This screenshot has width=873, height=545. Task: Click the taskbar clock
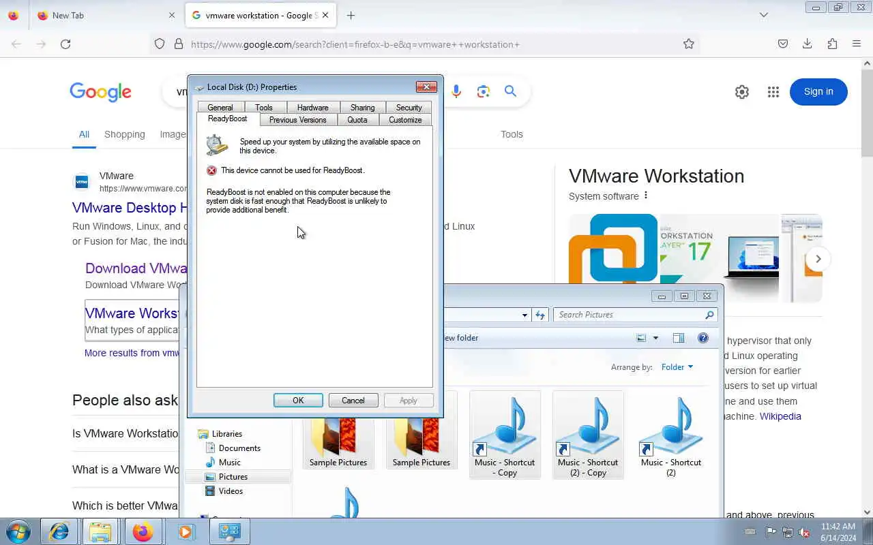[x=838, y=532]
